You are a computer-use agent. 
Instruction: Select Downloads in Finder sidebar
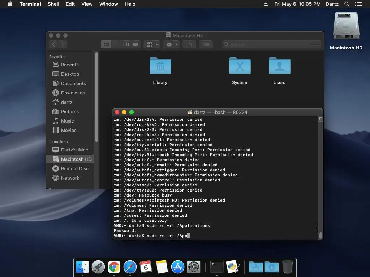tap(70, 93)
